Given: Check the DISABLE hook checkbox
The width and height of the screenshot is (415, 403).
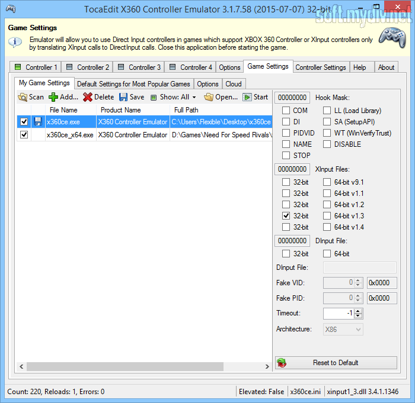Looking at the screenshot, I should coord(327,144).
